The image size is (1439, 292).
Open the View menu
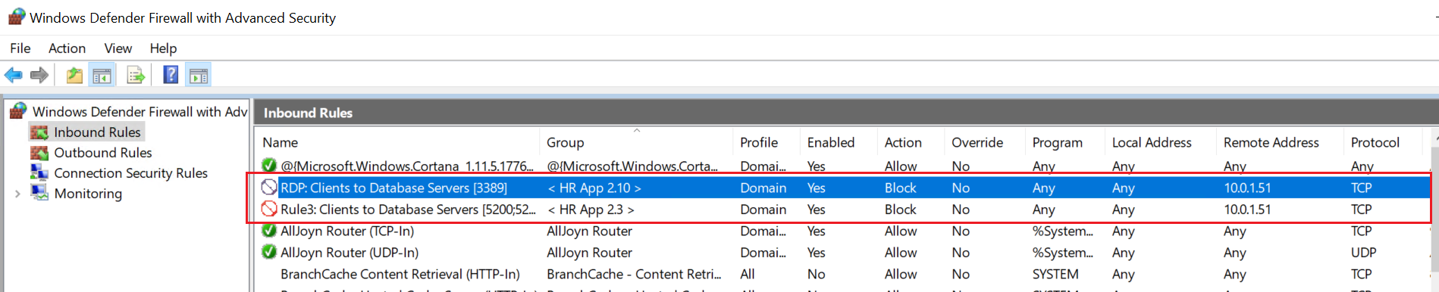(118, 48)
